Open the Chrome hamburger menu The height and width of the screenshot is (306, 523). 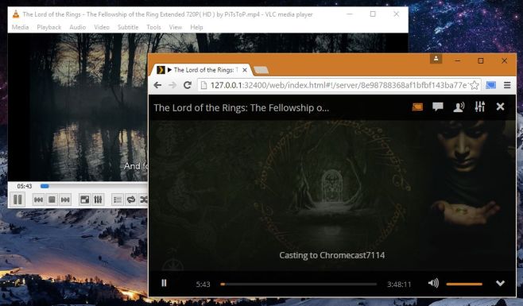(507, 85)
